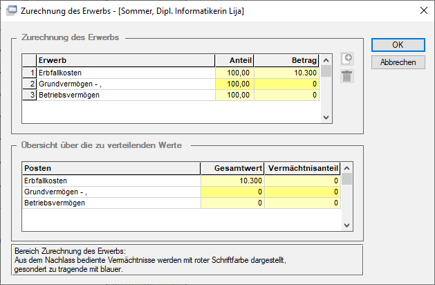This screenshot has width=435, height=285.
Task: Click the Erwerb table scrollbar thumb
Action: click(326, 71)
